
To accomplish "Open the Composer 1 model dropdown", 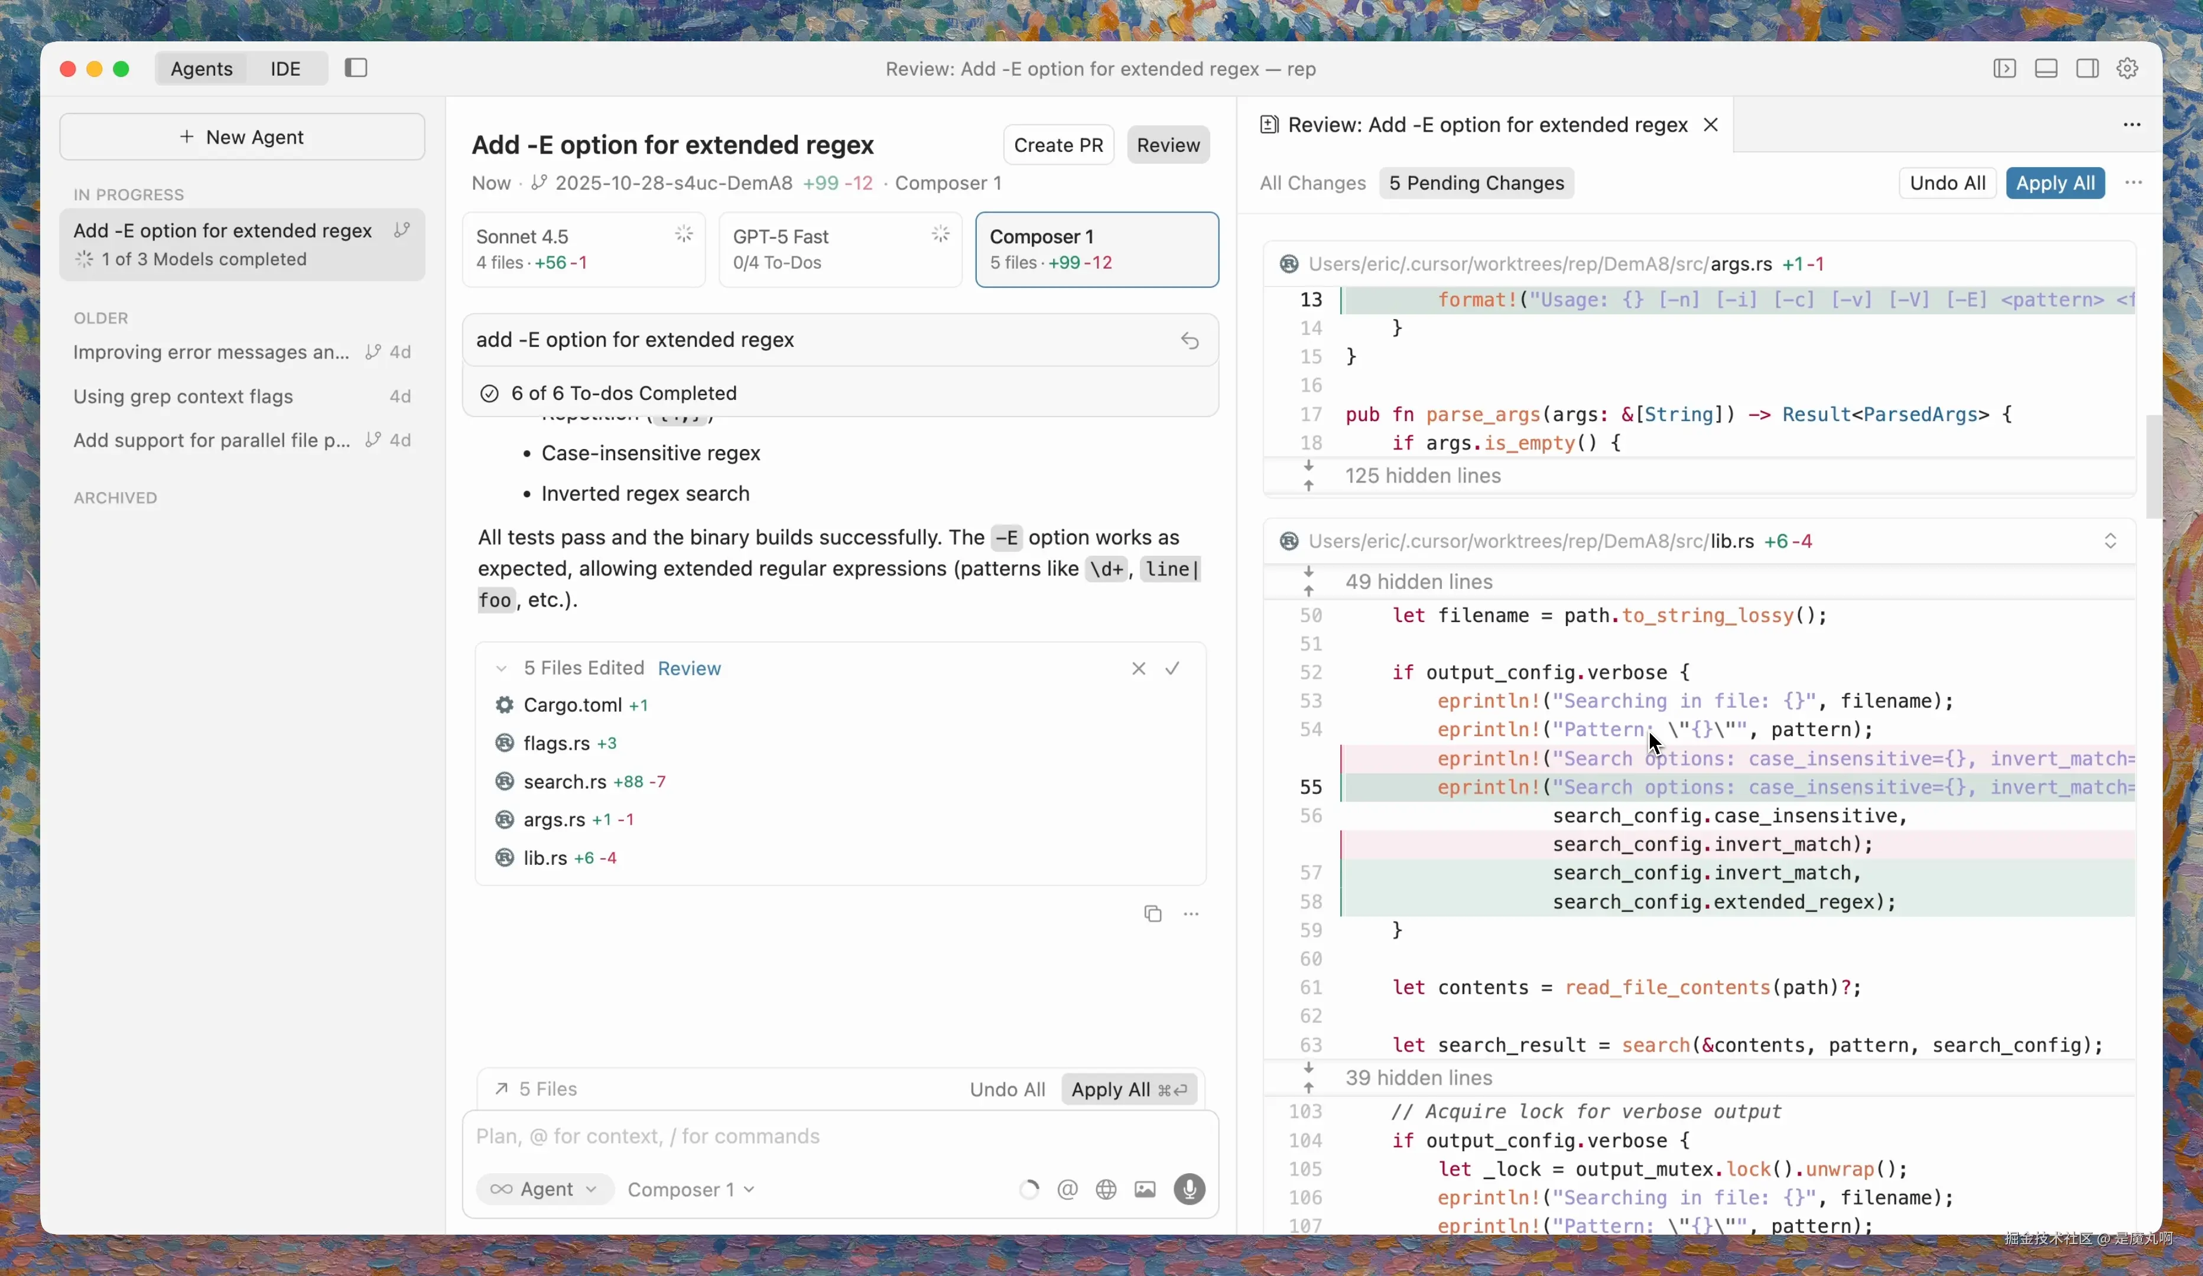I will (690, 1190).
